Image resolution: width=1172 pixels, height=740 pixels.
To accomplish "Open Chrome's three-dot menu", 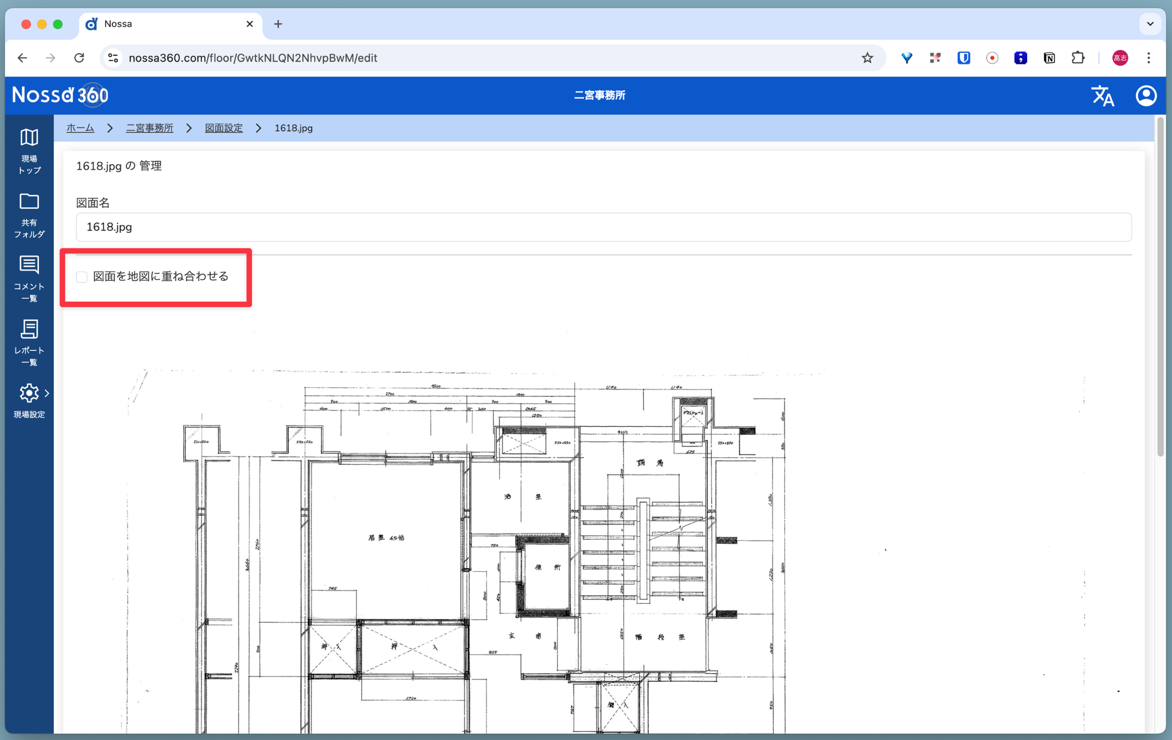I will tap(1149, 58).
